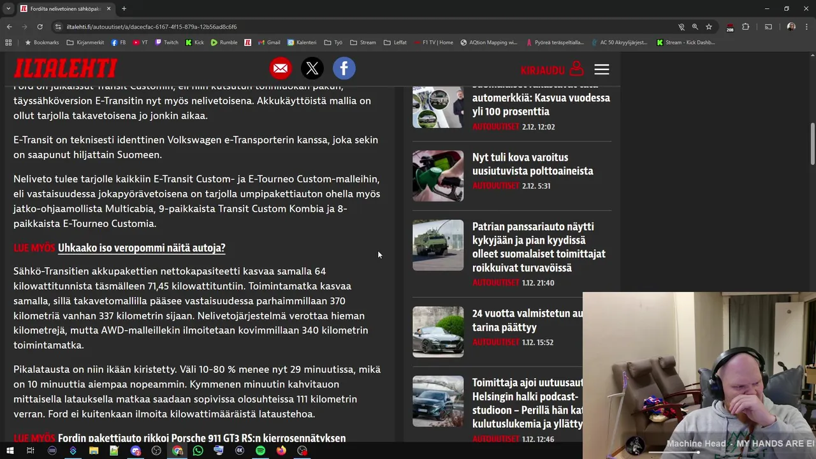The height and width of the screenshot is (459, 816).
Task: Open the Twitch bookmark
Action: (167, 43)
